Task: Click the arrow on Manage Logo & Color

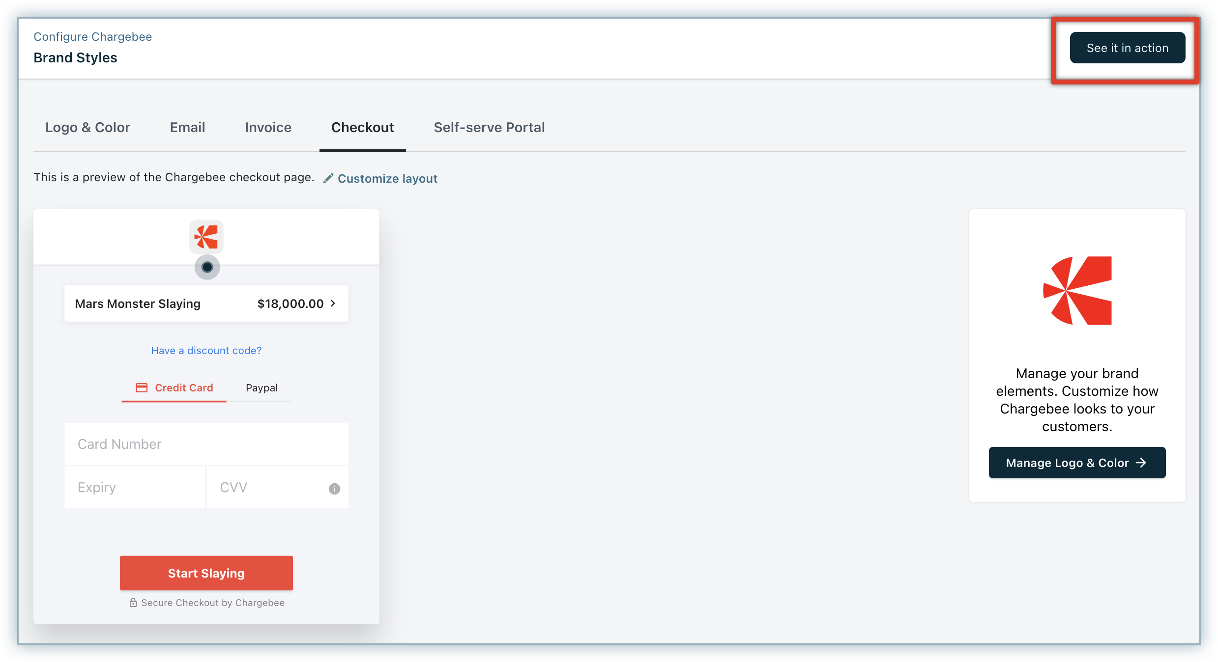Action: pos(1141,463)
